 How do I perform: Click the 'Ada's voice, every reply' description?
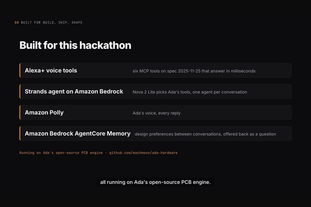(157, 113)
